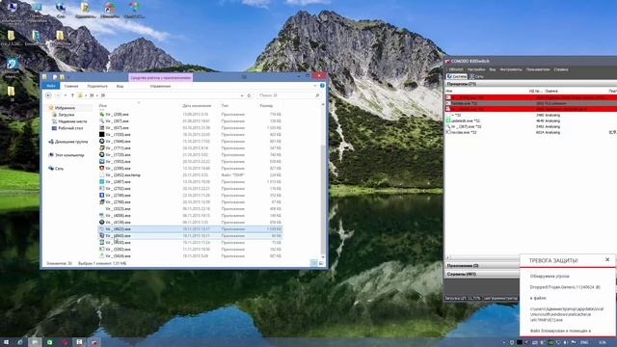Open File Explorer taskbar button

[x=35, y=342]
